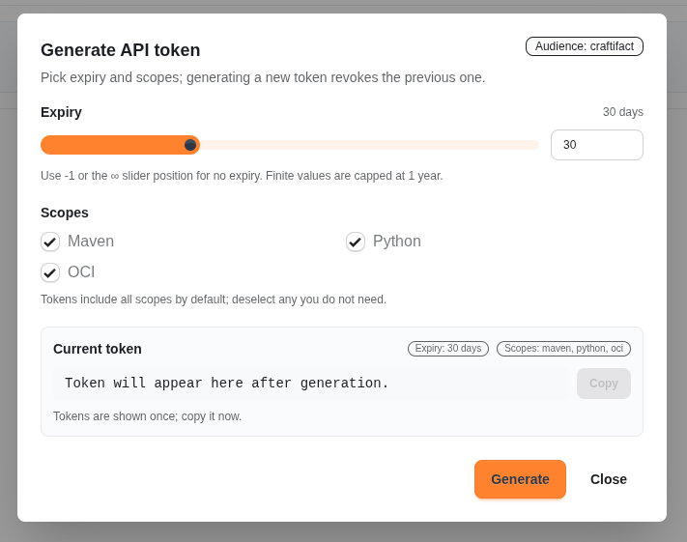The image size is (687, 542).
Task: Click the Scopes: maven, python, oci badge
Action: pyautogui.click(x=563, y=349)
